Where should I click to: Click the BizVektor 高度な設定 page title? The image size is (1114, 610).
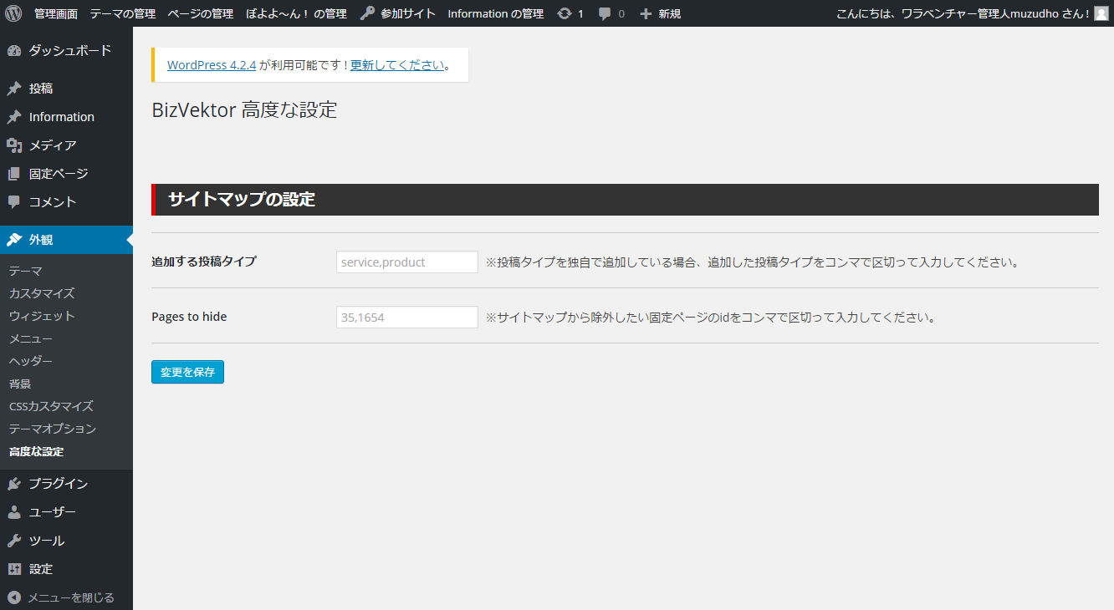pyautogui.click(x=244, y=109)
